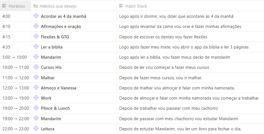Edit the 'Depois de escovar os dentes' cell
This screenshot has width=264, height=134.
pos(163,37)
